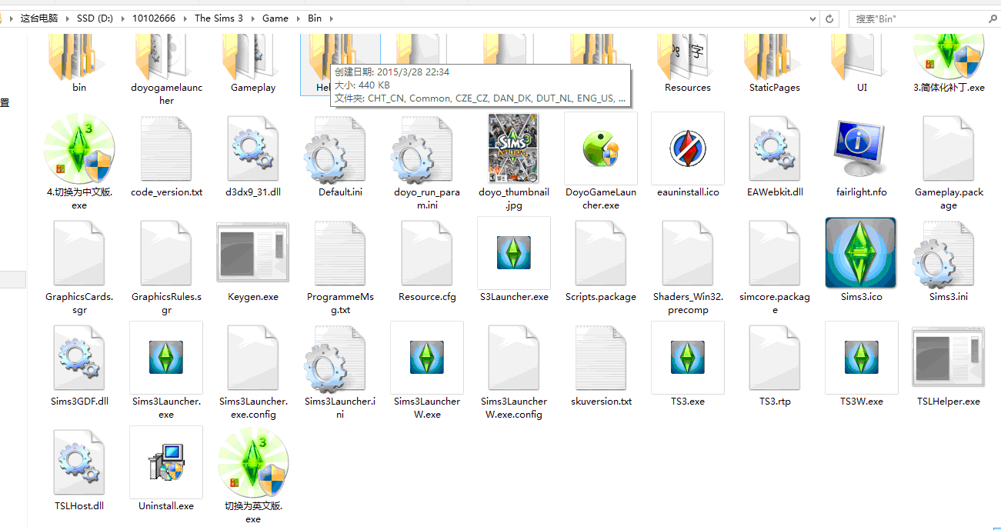Viewport: 1001px width, 530px height.
Task: Select doyo_run_param.ini file
Action: 427,162
